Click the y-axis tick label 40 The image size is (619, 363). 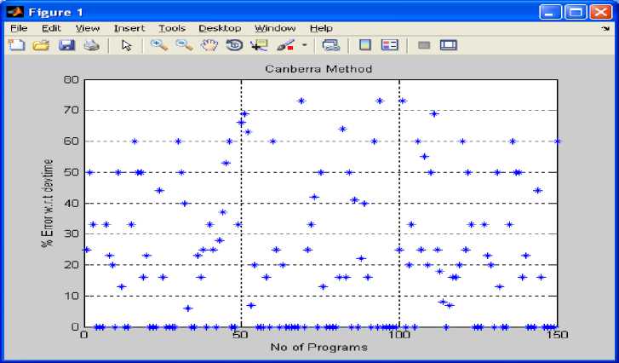pos(71,203)
